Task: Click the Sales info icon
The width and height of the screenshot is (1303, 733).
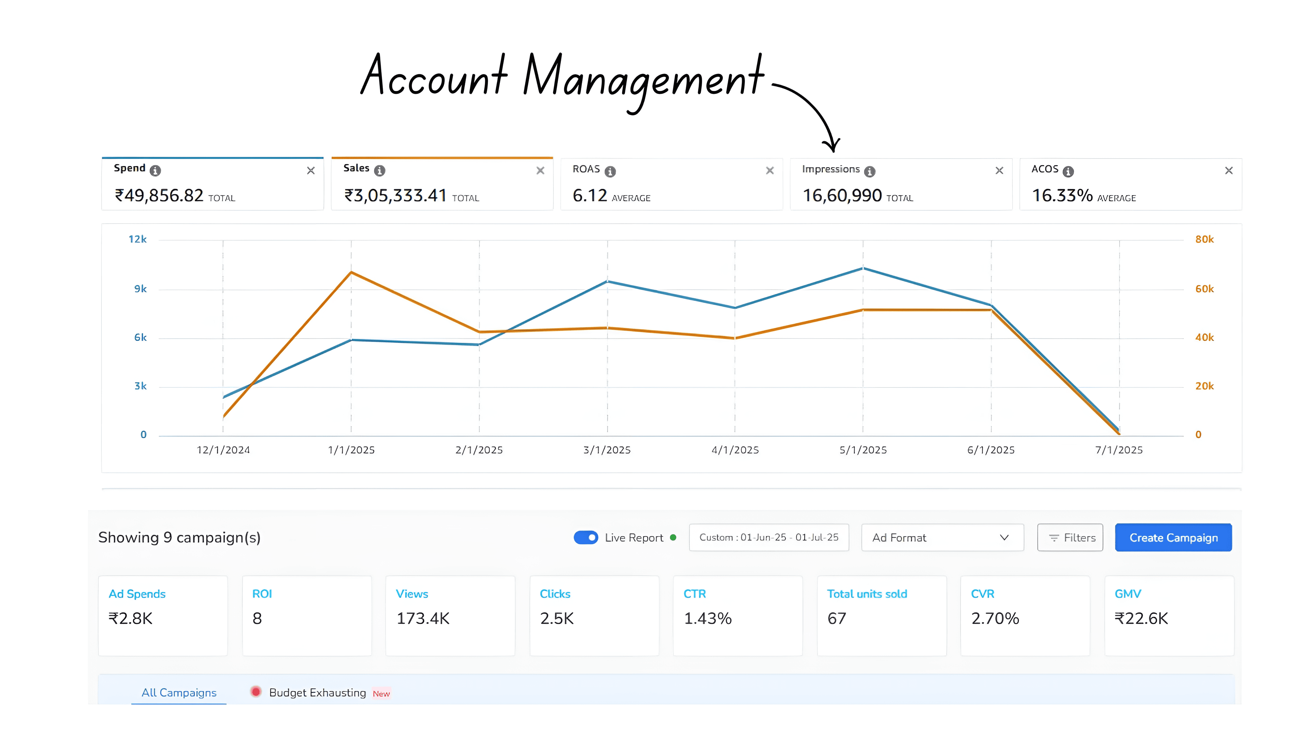Action: click(379, 171)
